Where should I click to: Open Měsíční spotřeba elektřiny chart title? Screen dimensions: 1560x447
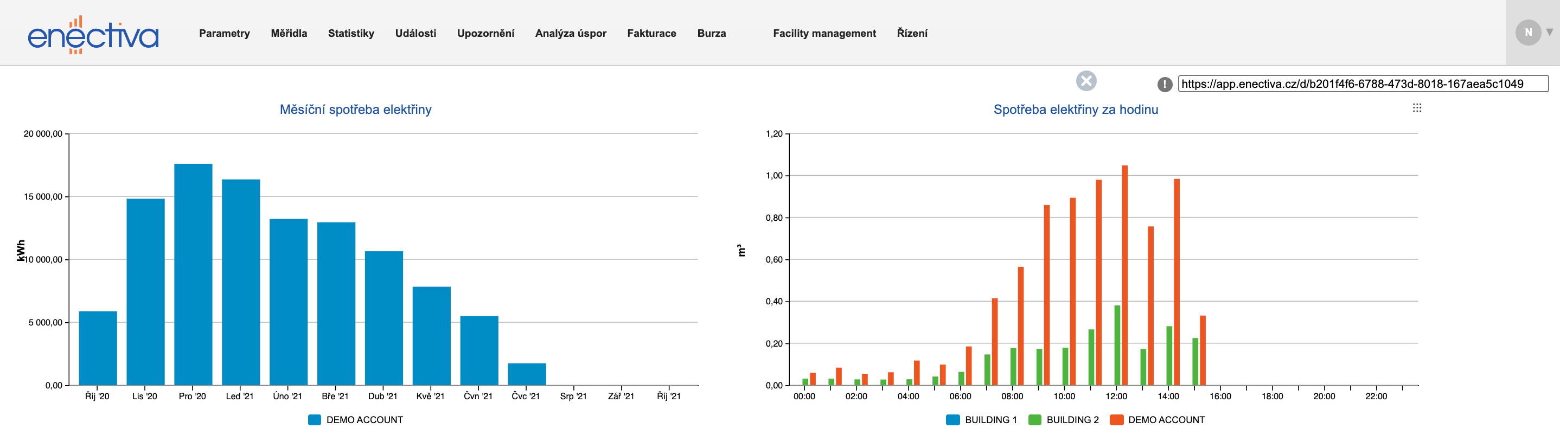coord(355,110)
